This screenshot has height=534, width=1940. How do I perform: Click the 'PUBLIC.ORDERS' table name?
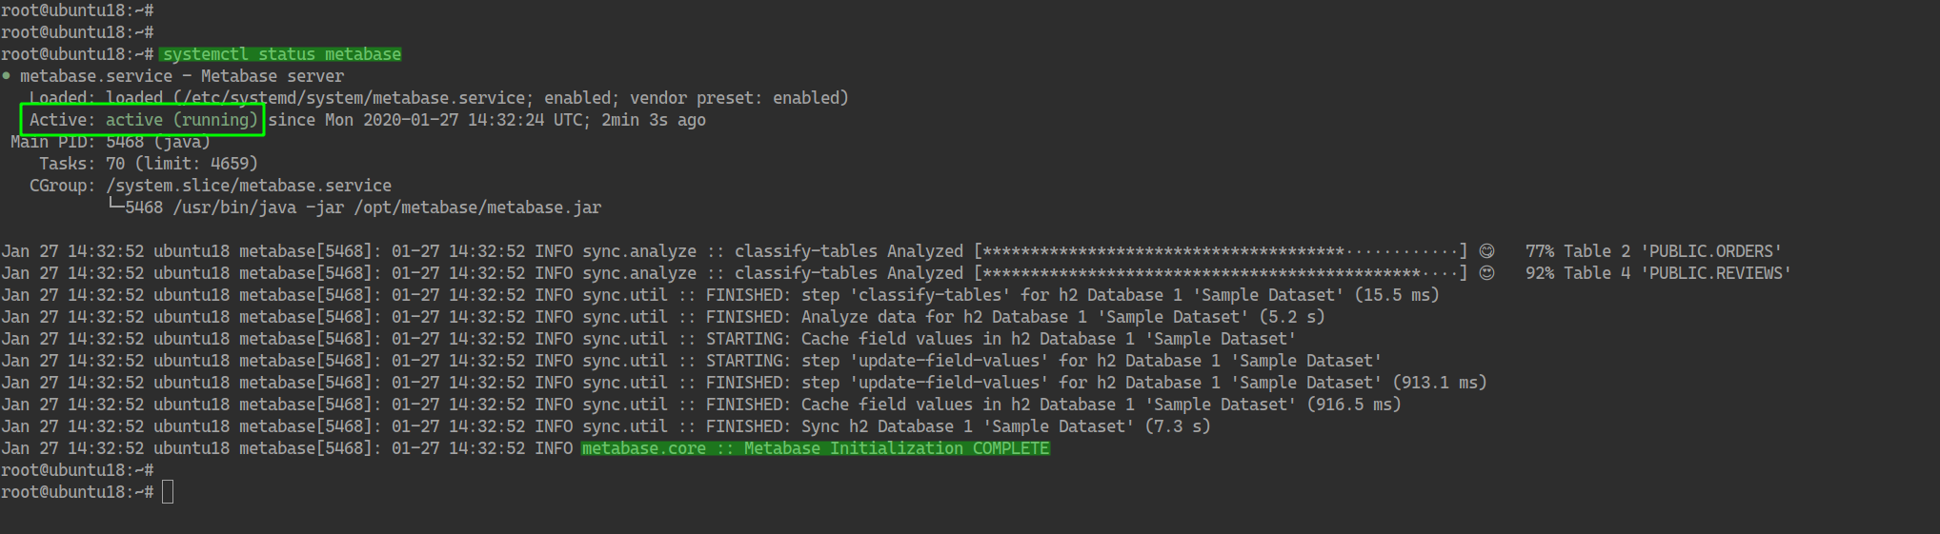point(1710,251)
